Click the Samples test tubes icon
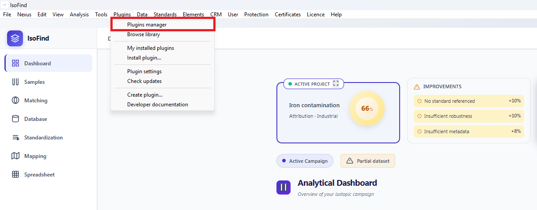 [15, 82]
